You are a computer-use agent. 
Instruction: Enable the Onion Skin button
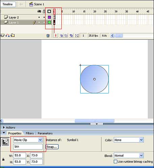tap(61, 36)
